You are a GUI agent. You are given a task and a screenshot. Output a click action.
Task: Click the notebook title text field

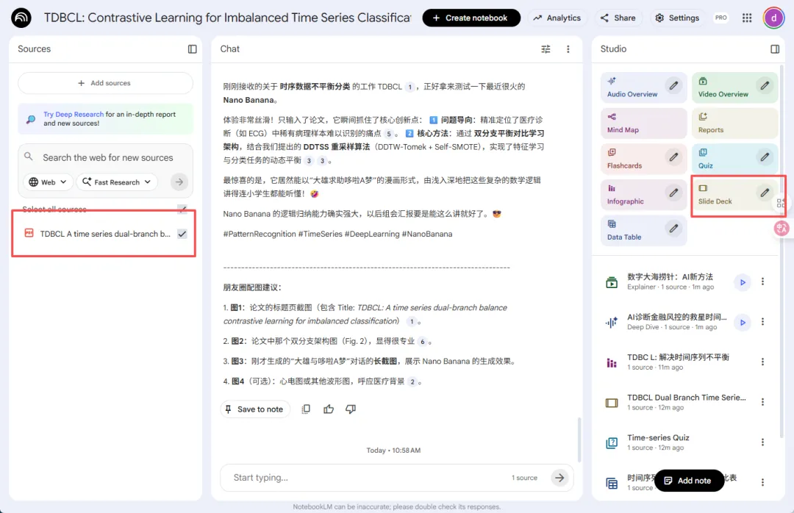tap(227, 18)
